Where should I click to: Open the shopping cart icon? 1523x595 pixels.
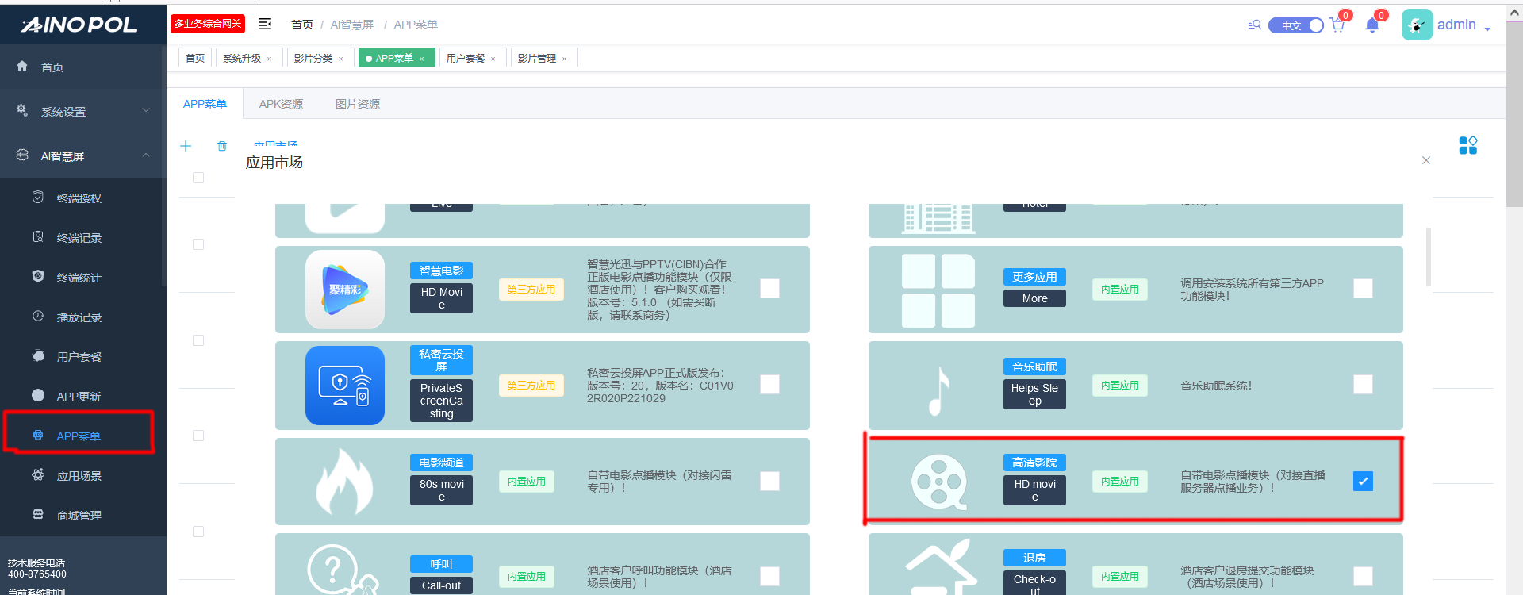[1337, 25]
